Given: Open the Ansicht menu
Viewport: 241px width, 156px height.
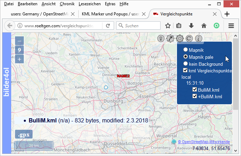Looking at the screenshot, I should point(49,4).
